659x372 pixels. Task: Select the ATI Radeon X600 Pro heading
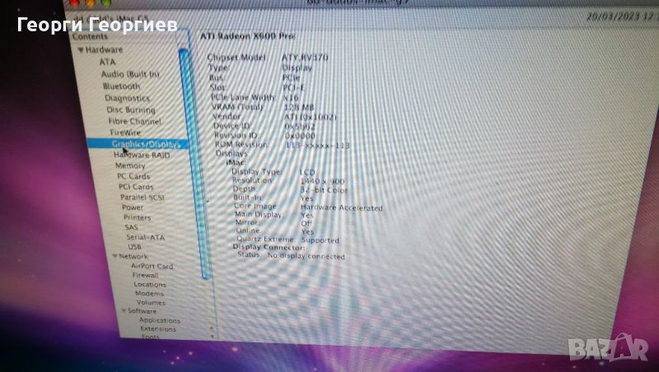point(247,36)
